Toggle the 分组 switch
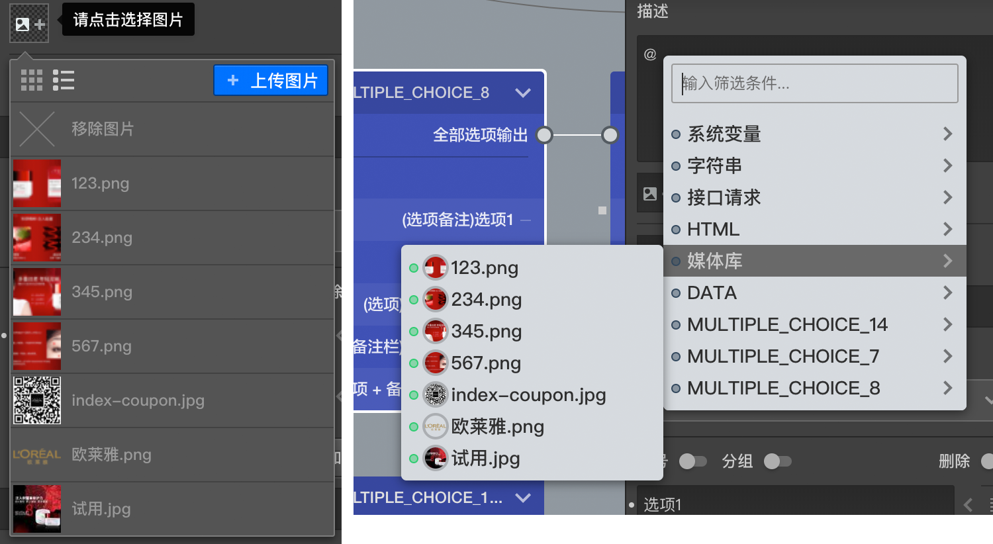 (778, 461)
